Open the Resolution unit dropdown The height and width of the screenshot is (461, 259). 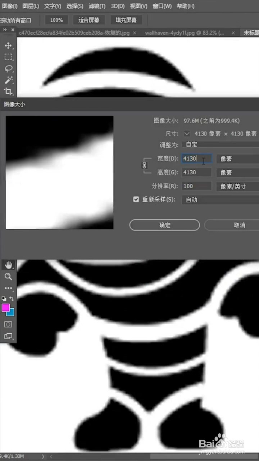[x=238, y=186]
